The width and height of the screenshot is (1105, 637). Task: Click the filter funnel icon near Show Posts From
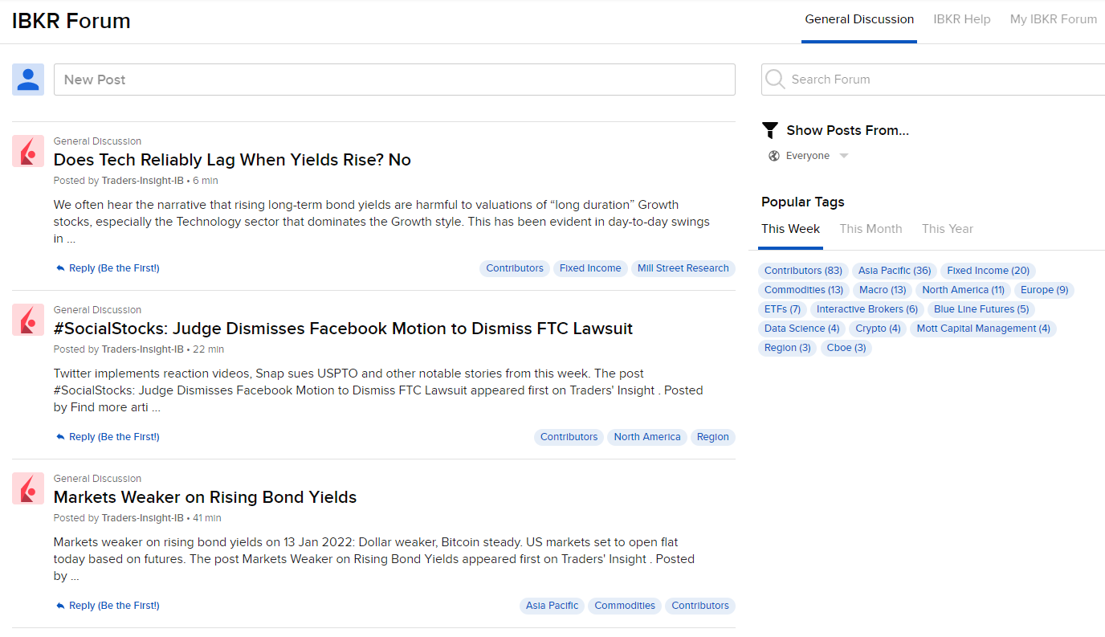pos(770,129)
